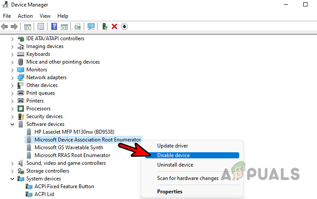Screen dimensions: 317x199
Task: Click Show/Hide Action Pane toolbar icon
Action: (x=64, y=26)
